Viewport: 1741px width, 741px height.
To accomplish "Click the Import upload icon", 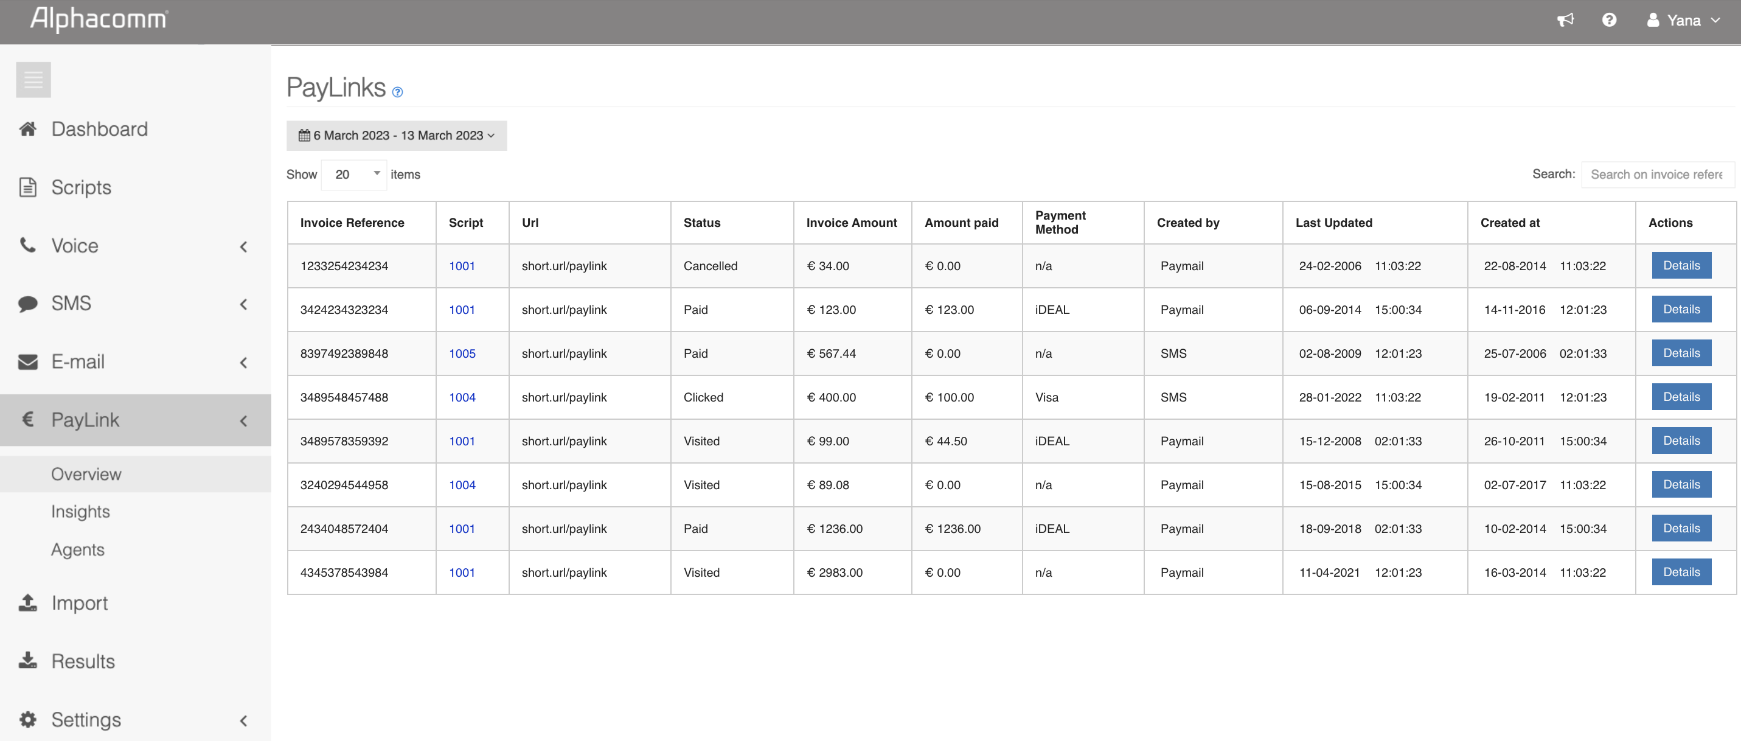I will pyautogui.click(x=28, y=602).
